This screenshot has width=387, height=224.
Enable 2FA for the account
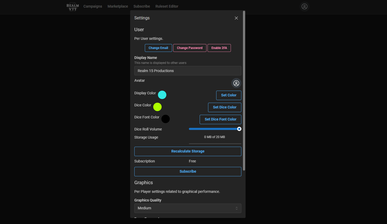click(x=219, y=48)
